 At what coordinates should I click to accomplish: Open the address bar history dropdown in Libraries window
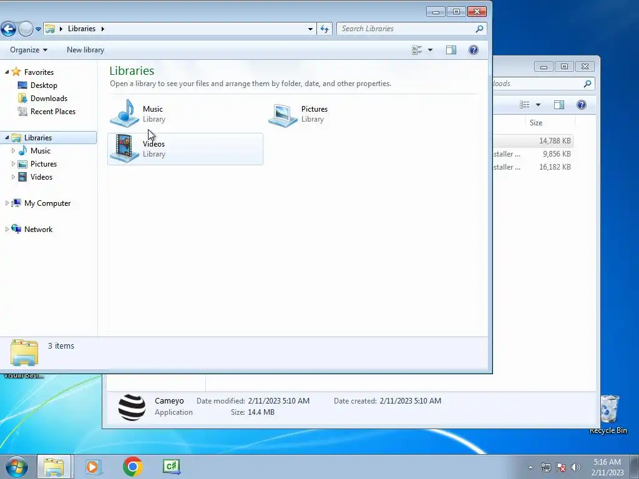(310, 29)
